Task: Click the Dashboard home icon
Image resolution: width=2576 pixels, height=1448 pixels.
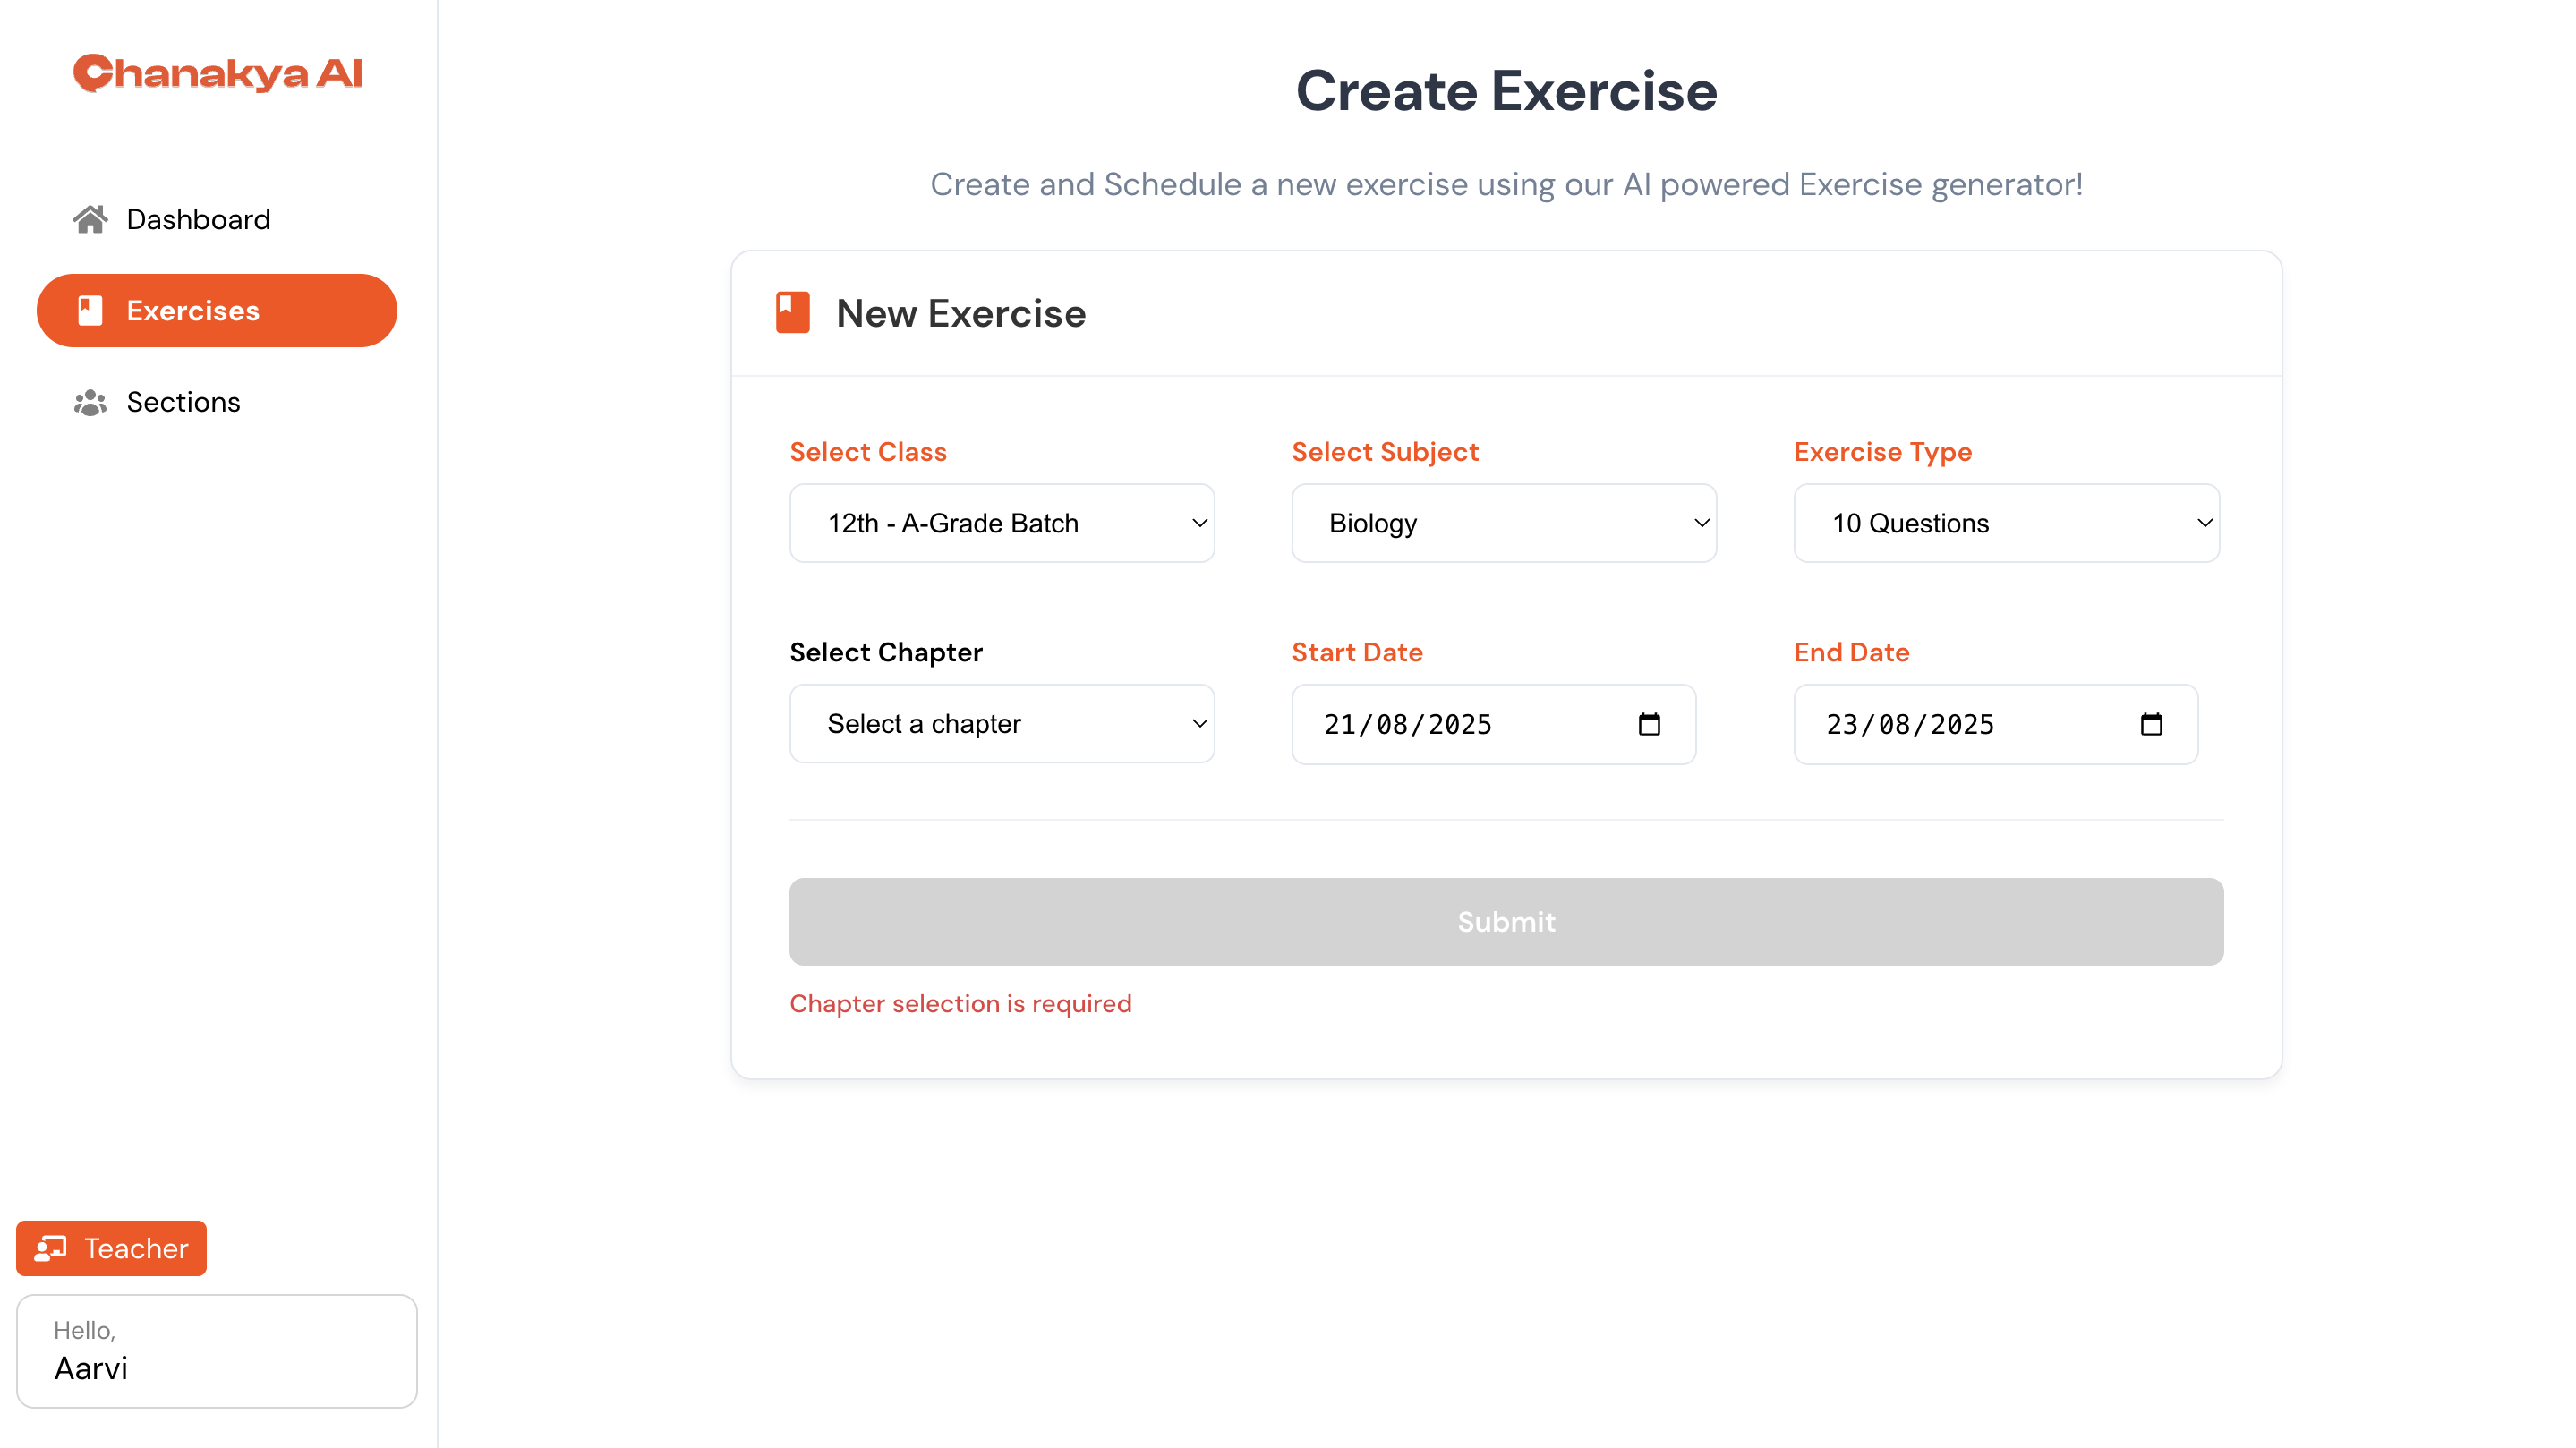Action: coord(90,219)
